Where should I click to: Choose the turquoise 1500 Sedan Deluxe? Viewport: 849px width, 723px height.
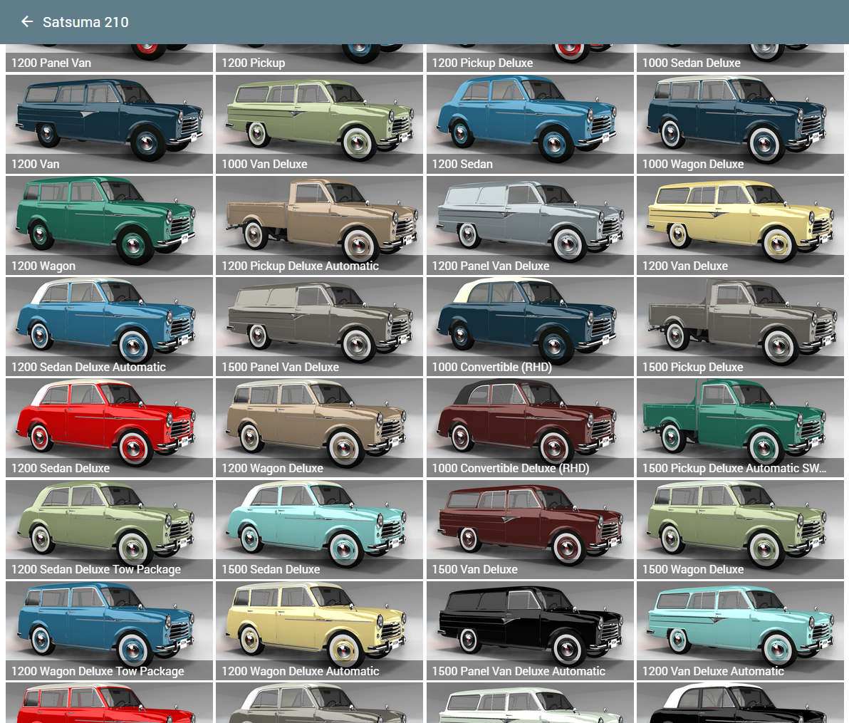[x=320, y=529]
